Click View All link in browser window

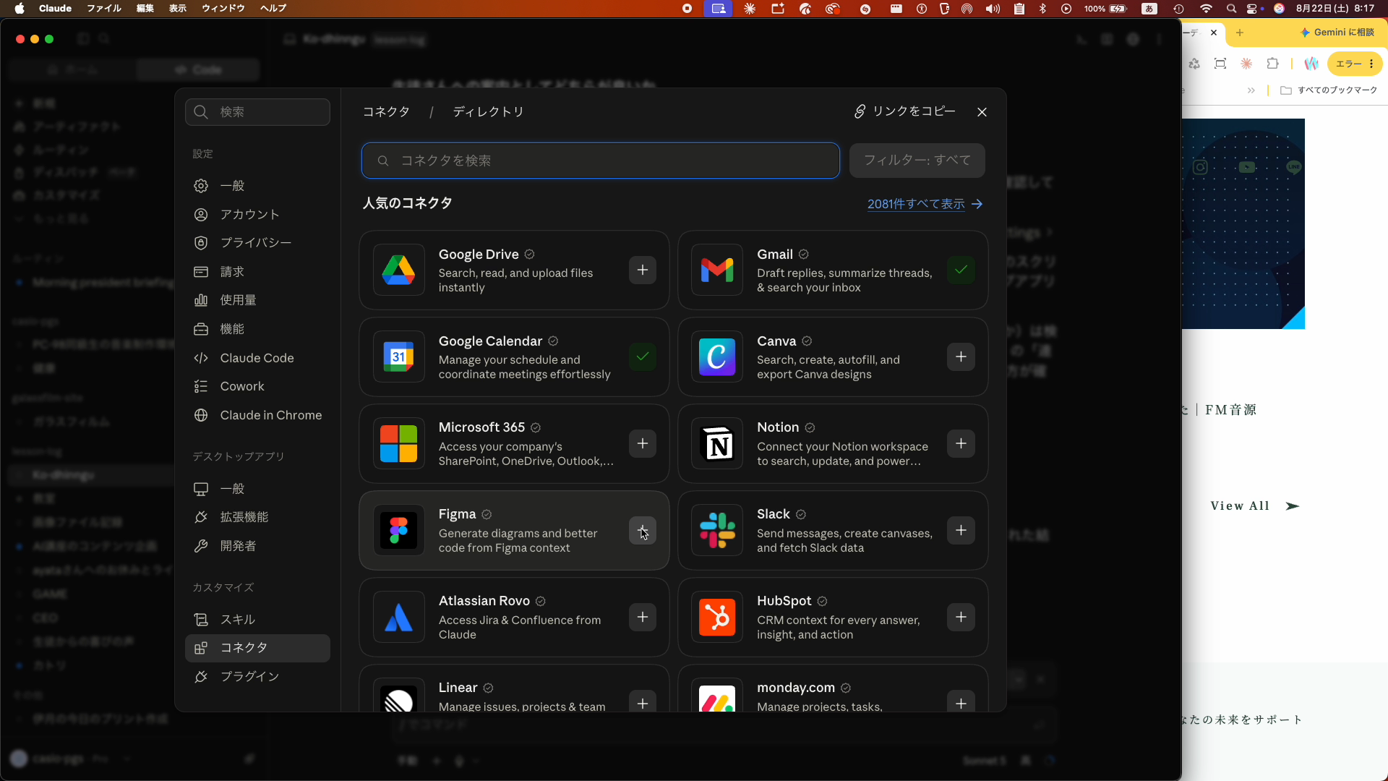point(1255,506)
